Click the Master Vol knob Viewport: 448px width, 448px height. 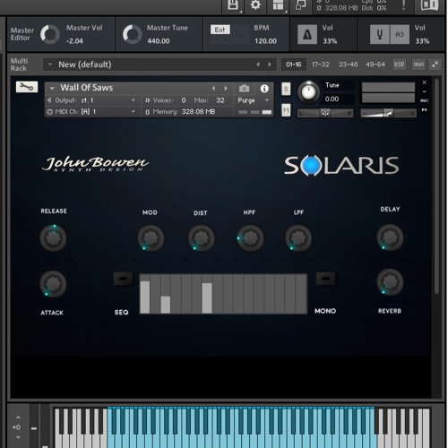pyautogui.click(x=50, y=34)
